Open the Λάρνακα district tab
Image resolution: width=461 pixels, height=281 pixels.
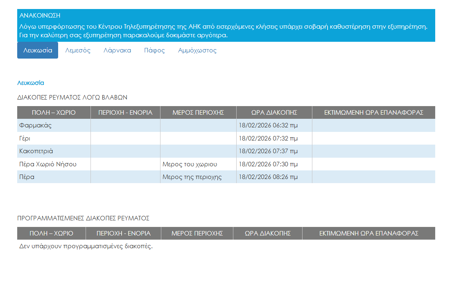[x=117, y=50]
